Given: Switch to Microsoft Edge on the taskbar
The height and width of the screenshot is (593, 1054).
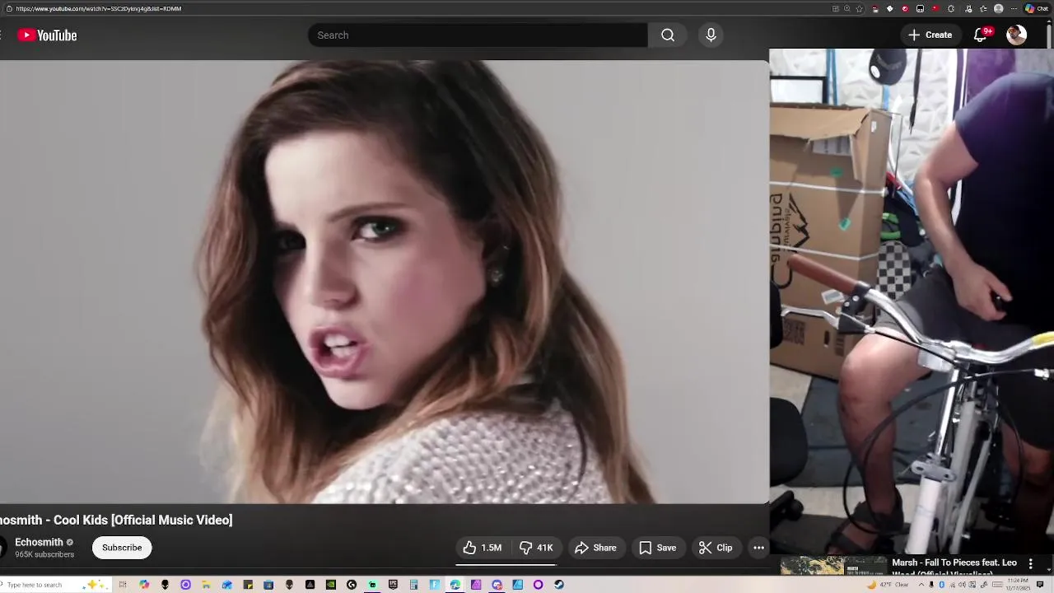Looking at the screenshot, I should tap(455, 585).
